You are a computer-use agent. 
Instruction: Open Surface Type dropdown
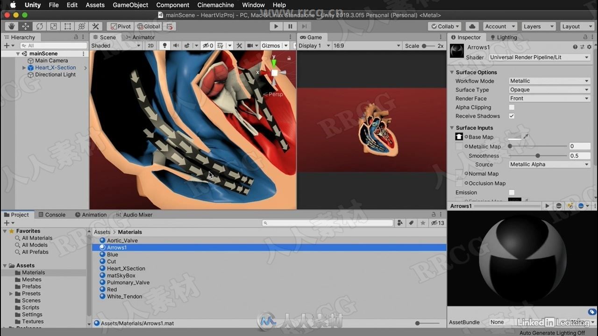point(549,90)
